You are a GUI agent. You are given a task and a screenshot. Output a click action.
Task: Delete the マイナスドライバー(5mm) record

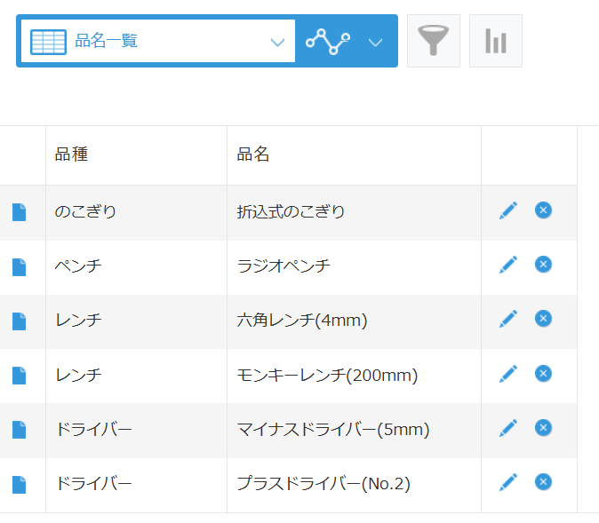pos(543,428)
